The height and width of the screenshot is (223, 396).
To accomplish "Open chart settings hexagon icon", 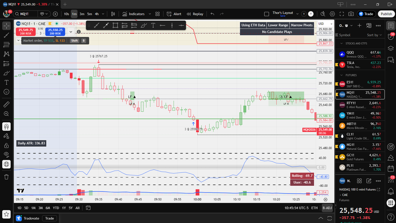I will click(x=332, y=14).
